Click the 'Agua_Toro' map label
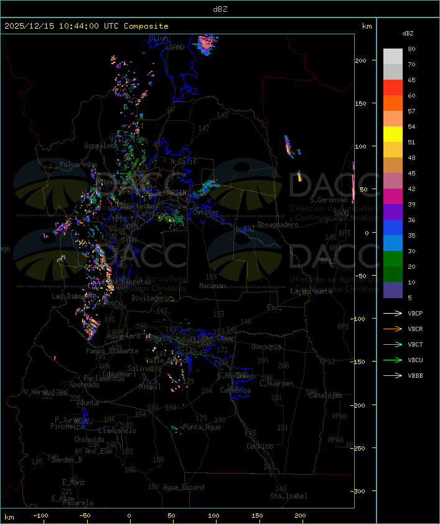The height and width of the screenshot is (524, 440). pos(123,336)
